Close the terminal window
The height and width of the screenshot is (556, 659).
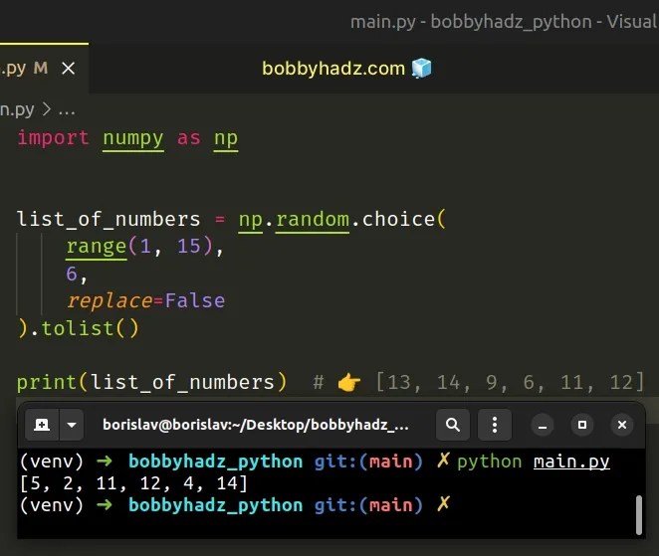click(622, 425)
